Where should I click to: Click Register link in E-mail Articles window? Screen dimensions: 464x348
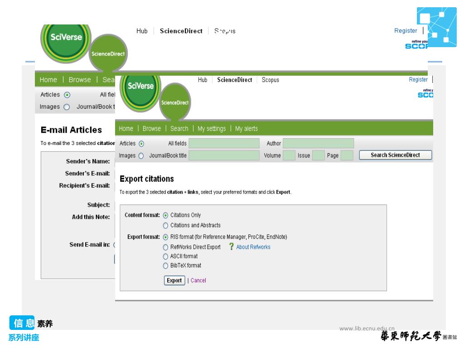(x=406, y=30)
